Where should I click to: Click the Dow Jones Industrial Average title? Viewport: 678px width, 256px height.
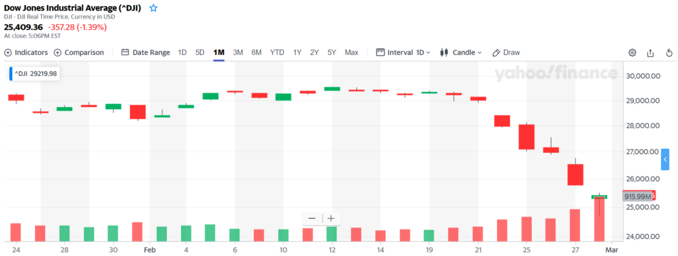[72, 8]
